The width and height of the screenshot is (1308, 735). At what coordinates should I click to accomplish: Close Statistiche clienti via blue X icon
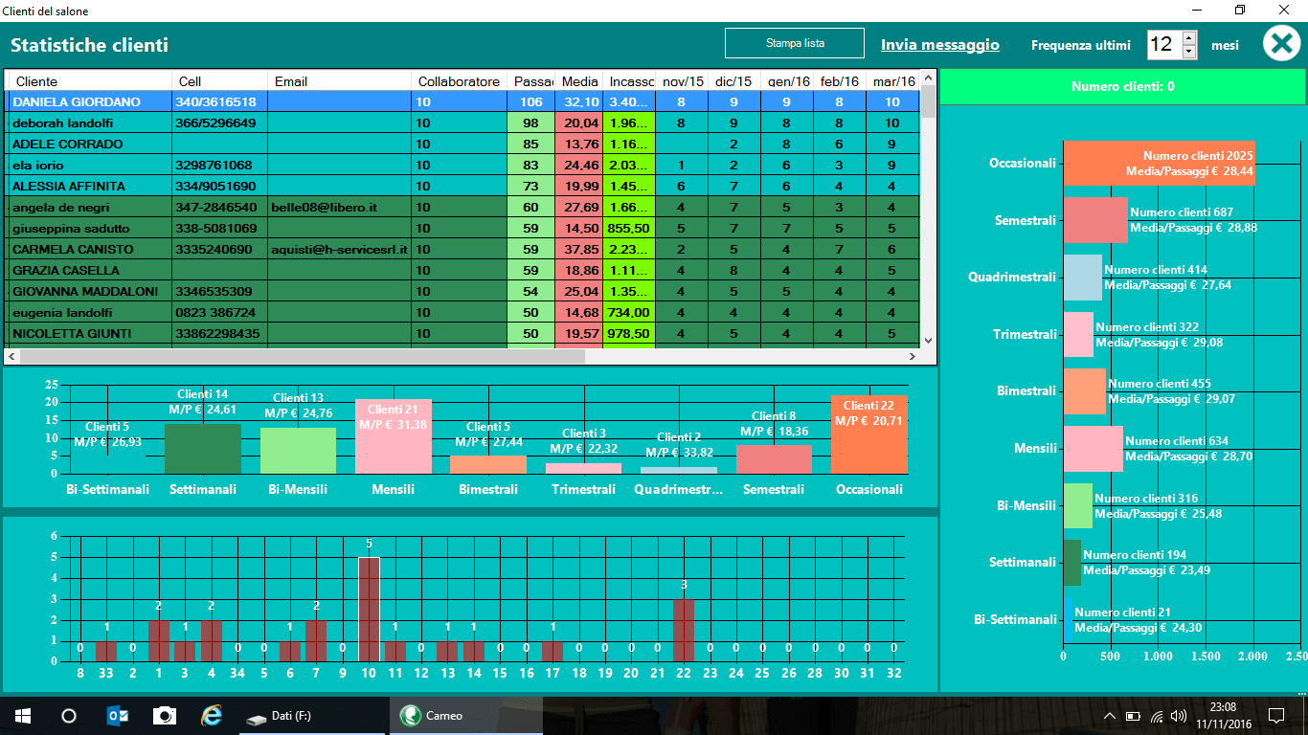(1281, 43)
